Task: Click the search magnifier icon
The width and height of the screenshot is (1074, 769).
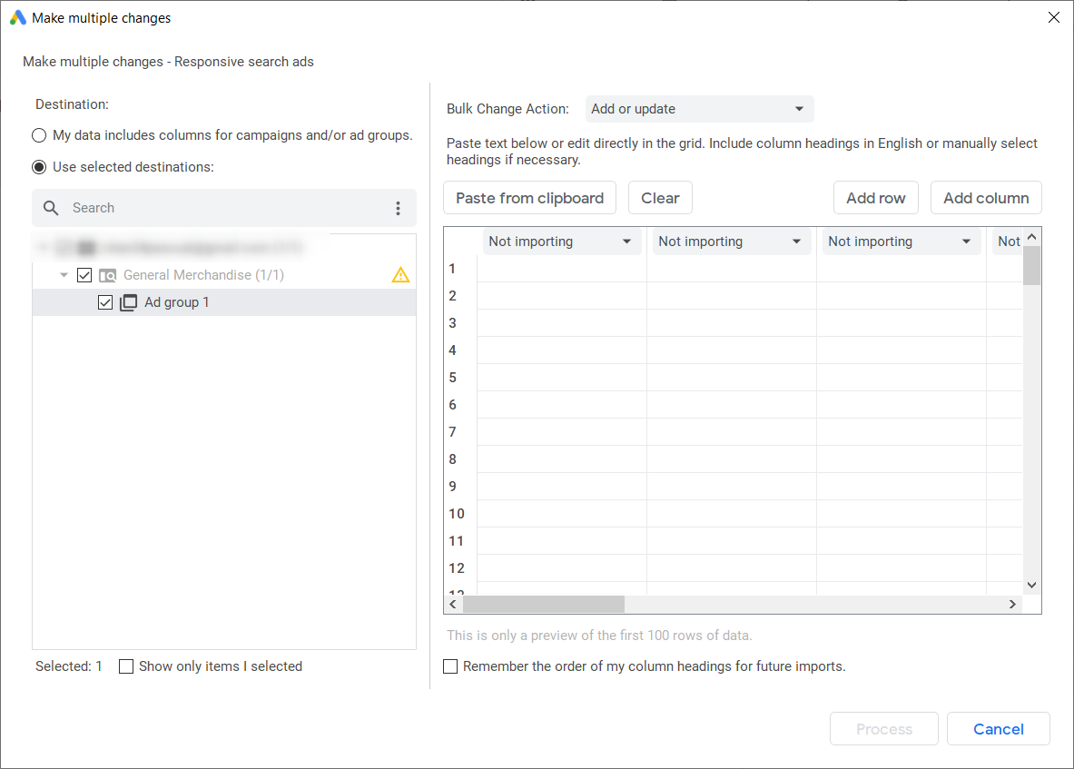Action: 51,208
